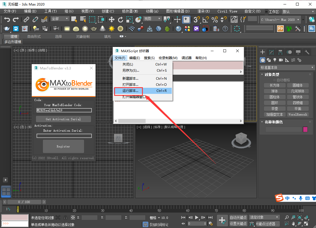This screenshot has width=316, height=228.
Task: Open the Hierarchy panel icon
Action: pos(280,52)
